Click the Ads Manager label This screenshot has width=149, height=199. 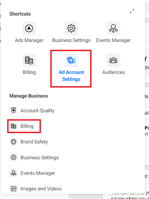pyautogui.click(x=29, y=40)
